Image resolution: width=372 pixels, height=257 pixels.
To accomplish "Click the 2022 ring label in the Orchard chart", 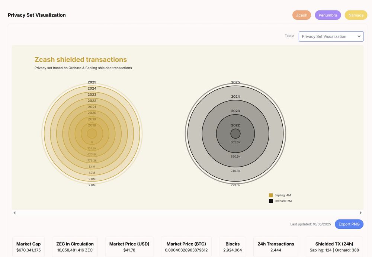I will click(x=235, y=125).
